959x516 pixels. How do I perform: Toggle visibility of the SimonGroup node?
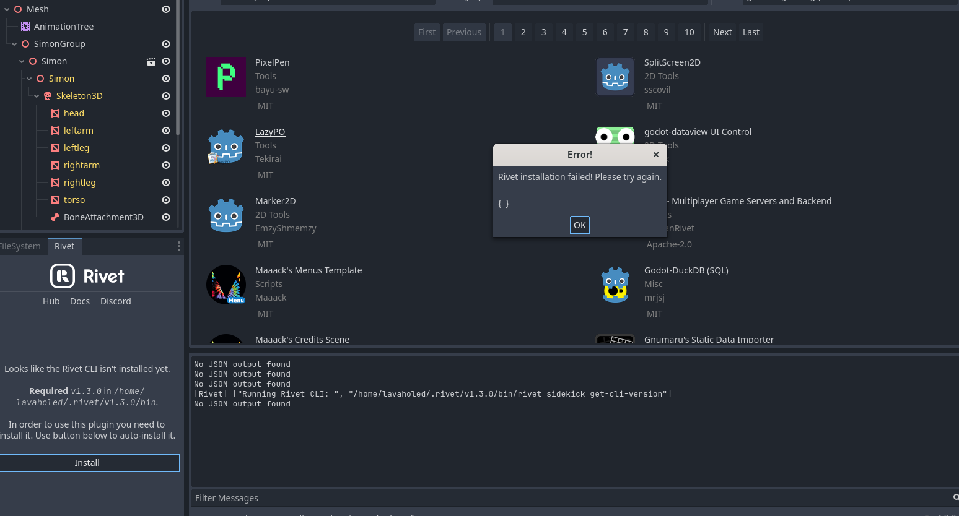click(166, 44)
